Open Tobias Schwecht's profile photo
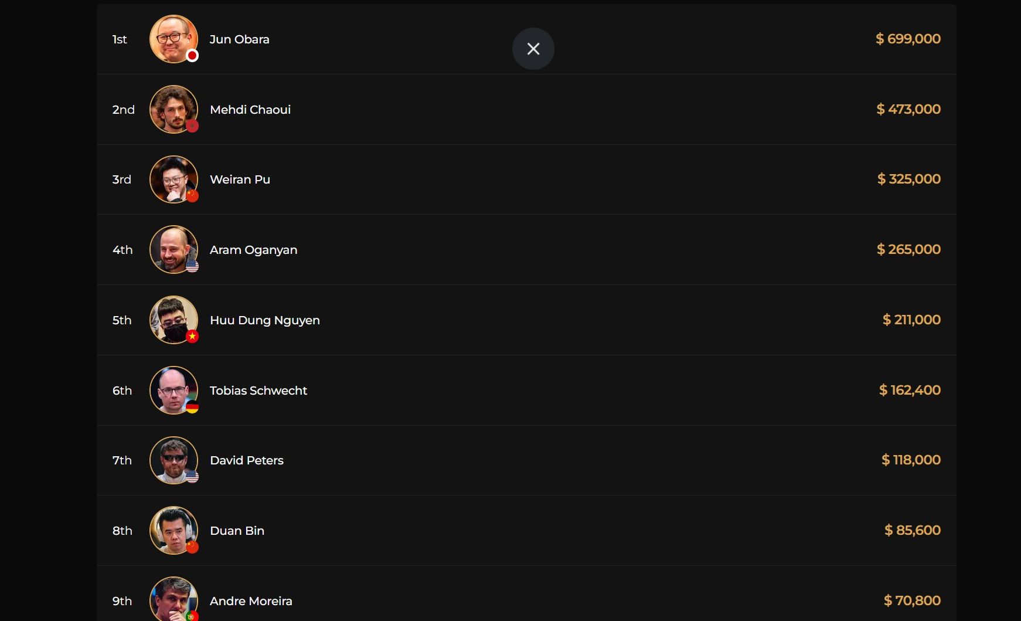1021x621 pixels. pos(173,390)
